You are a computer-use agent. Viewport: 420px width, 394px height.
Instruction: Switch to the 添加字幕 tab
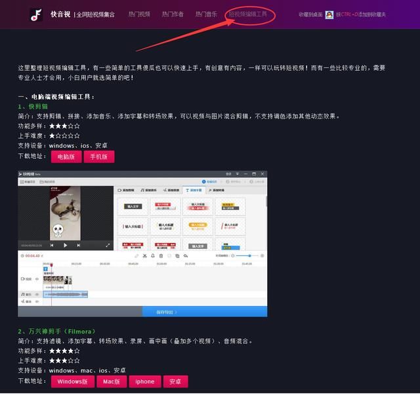[194, 190]
